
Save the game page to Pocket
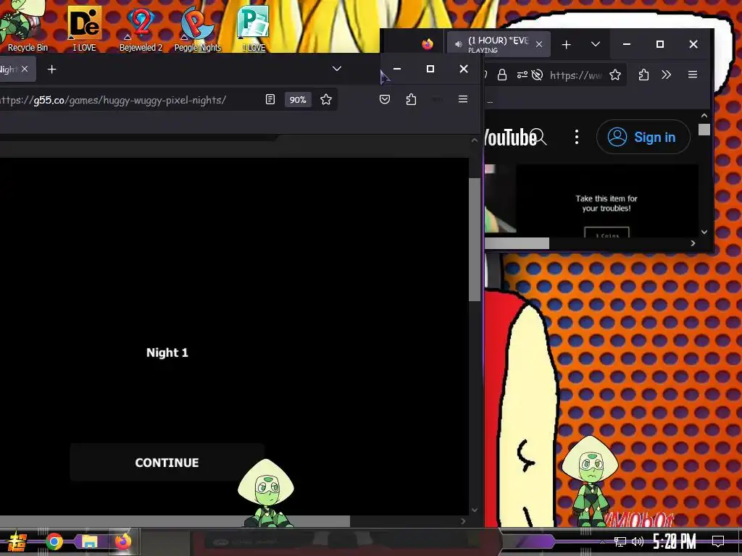pyautogui.click(x=384, y=99)
